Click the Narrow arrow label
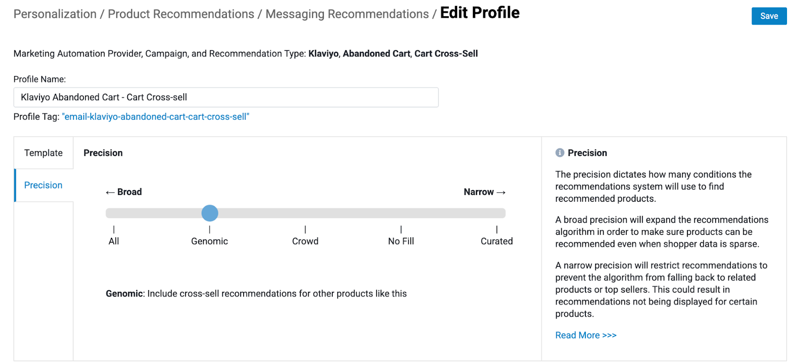Viewport: 789px width, 364px height. point(484,192)
